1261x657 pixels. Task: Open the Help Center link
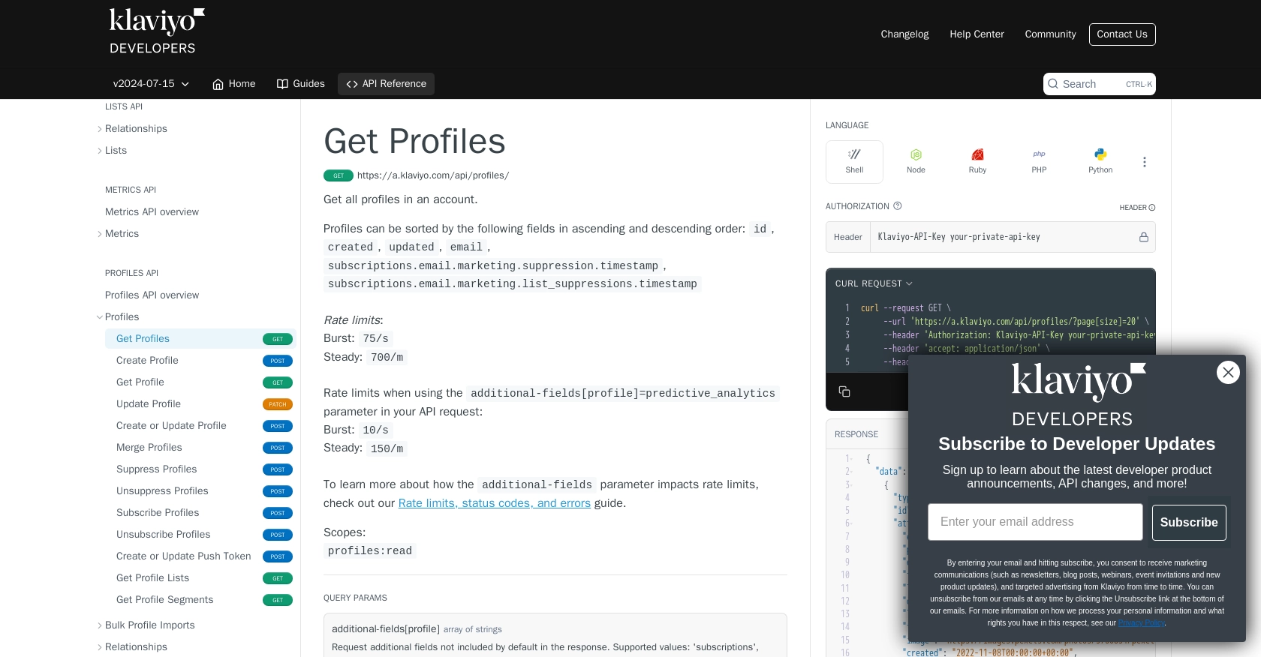[x=977, y=34]
